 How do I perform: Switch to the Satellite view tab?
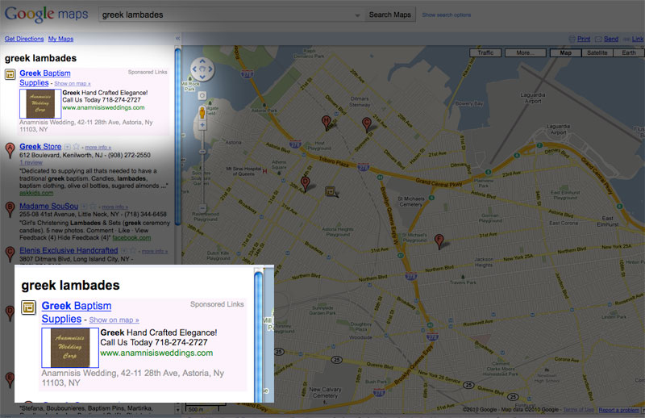click(597, 52)
